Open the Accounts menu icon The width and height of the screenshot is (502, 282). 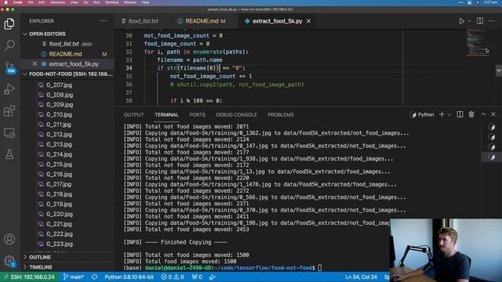tap(9, 239)
